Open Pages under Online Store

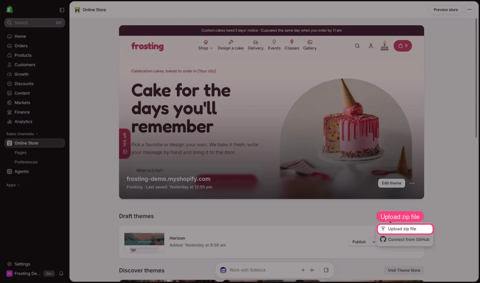[x=21, y=153]
